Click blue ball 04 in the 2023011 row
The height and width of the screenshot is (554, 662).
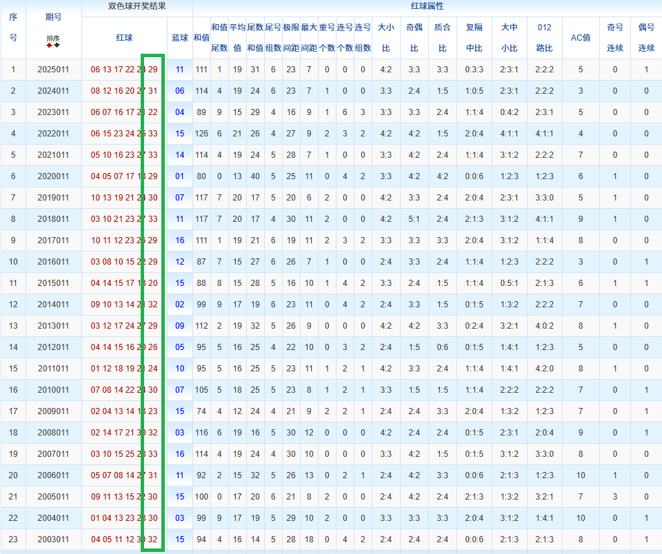click(x=180, y=112)
